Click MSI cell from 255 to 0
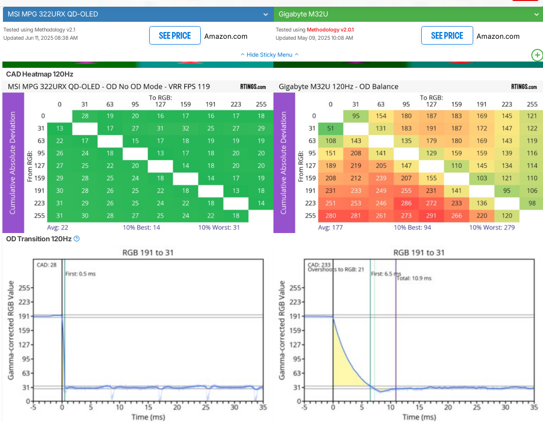The width and height of the screenshot is (543, 422). click(x=60, y=216)
